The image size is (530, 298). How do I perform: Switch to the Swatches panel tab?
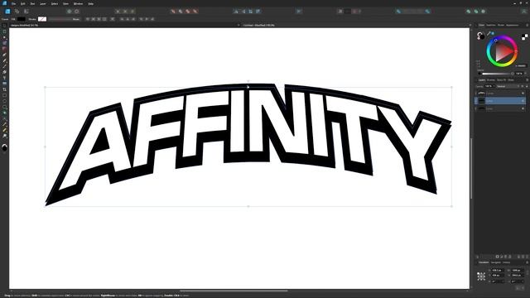(491, 25)
